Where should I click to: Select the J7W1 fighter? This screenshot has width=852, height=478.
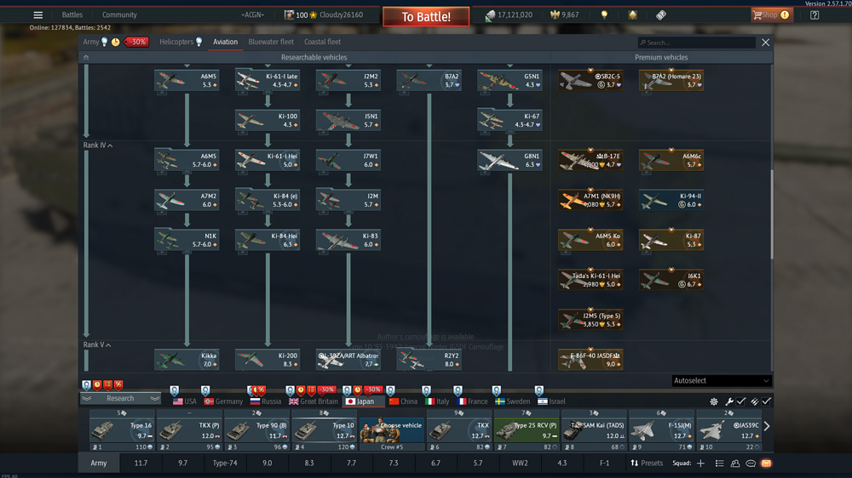point(348,161)
